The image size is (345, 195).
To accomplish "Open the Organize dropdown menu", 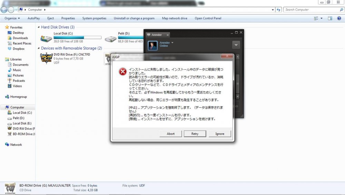I will point(12,18).
